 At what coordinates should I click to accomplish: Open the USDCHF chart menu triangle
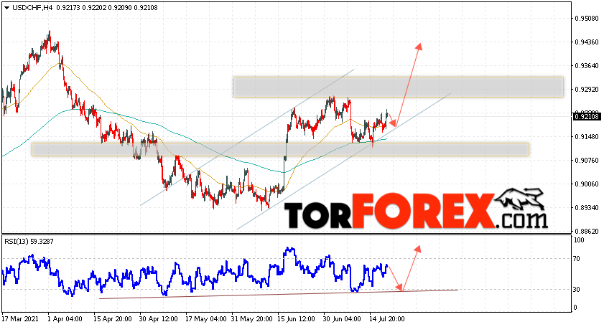point(7,8)
